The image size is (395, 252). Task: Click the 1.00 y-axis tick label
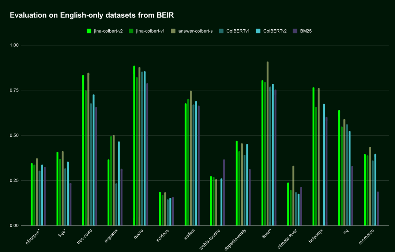click(14, 45)
